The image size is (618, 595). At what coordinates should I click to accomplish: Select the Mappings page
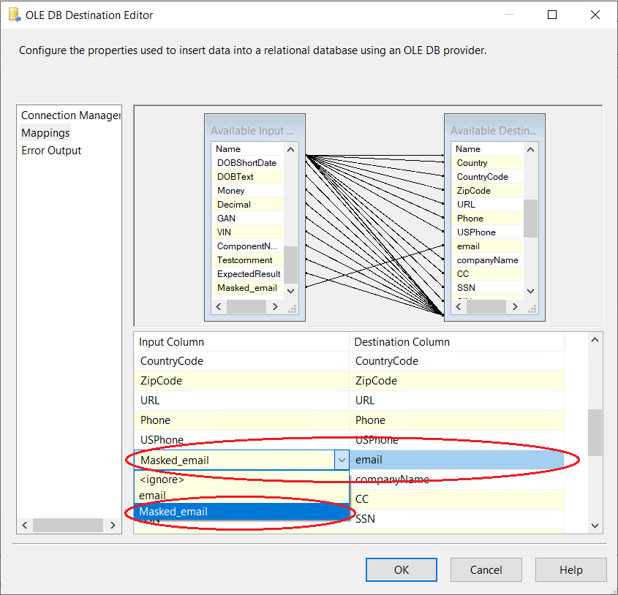(x=45, y=133)
